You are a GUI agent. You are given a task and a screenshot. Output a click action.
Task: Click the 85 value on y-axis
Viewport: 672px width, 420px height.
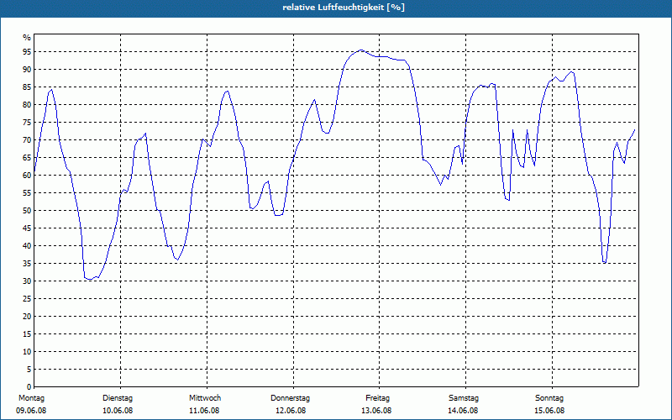point(27,87)
